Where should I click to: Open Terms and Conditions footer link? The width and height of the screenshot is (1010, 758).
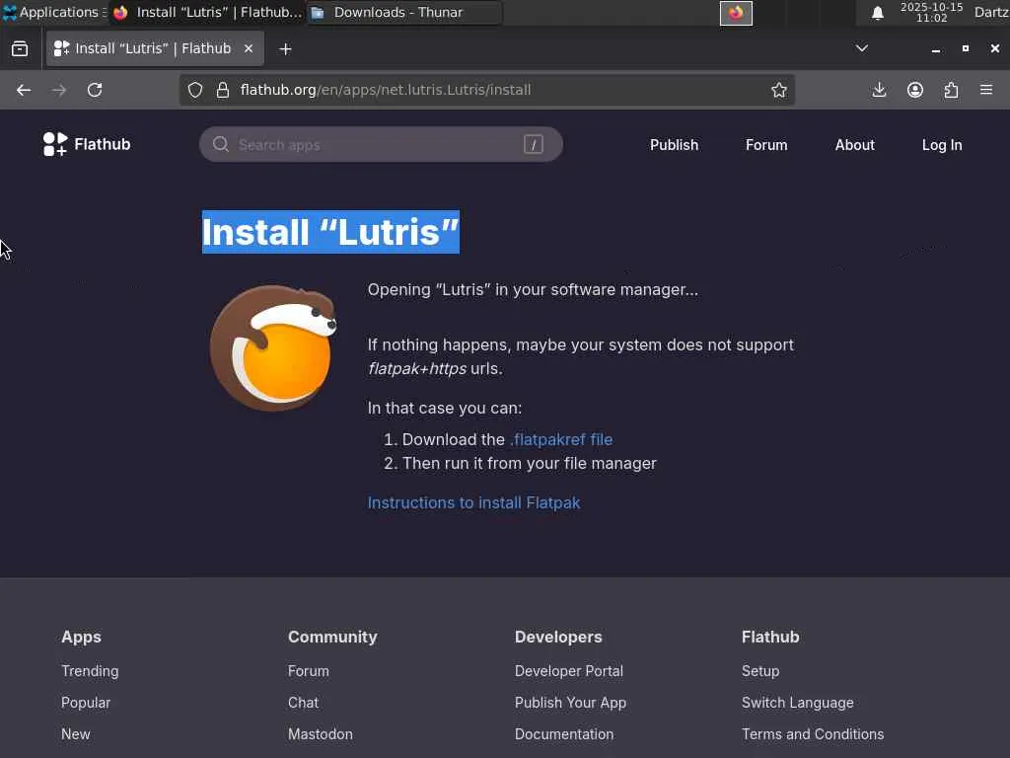click(x=813, y=734)
